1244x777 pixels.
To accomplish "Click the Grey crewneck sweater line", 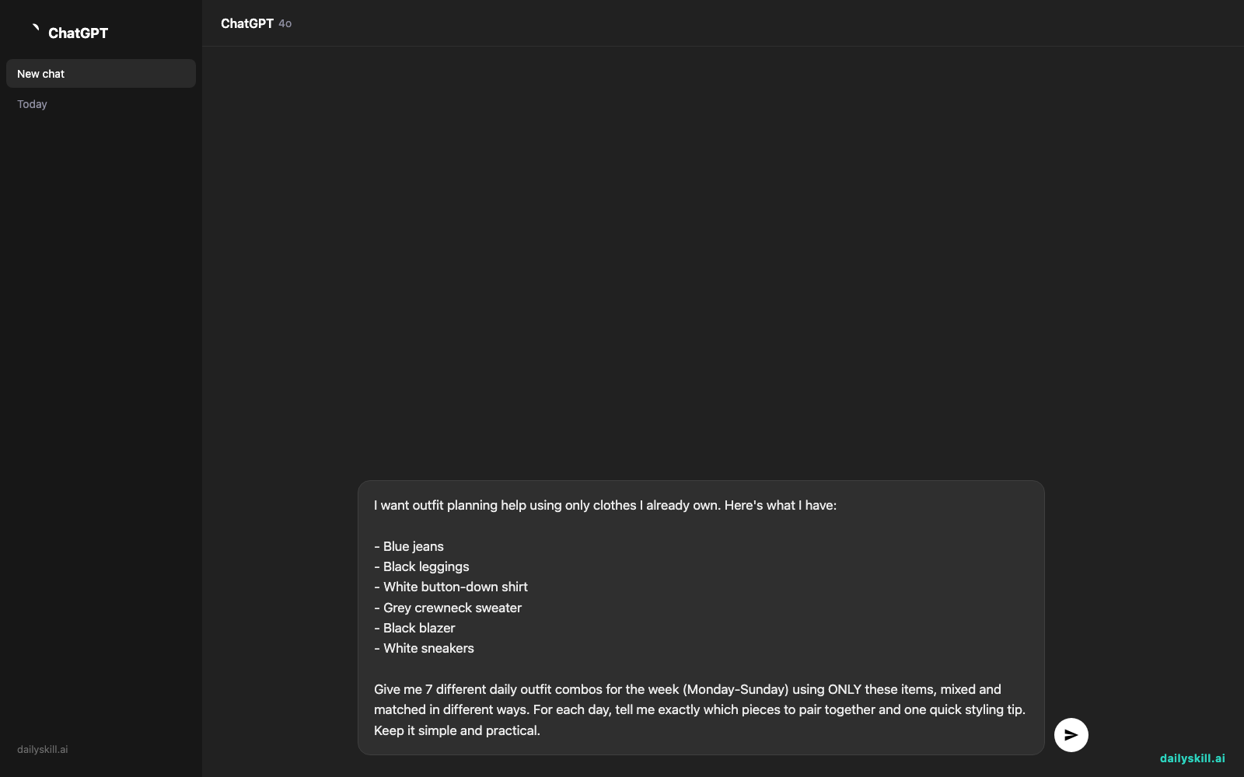I will coord(448,608).
